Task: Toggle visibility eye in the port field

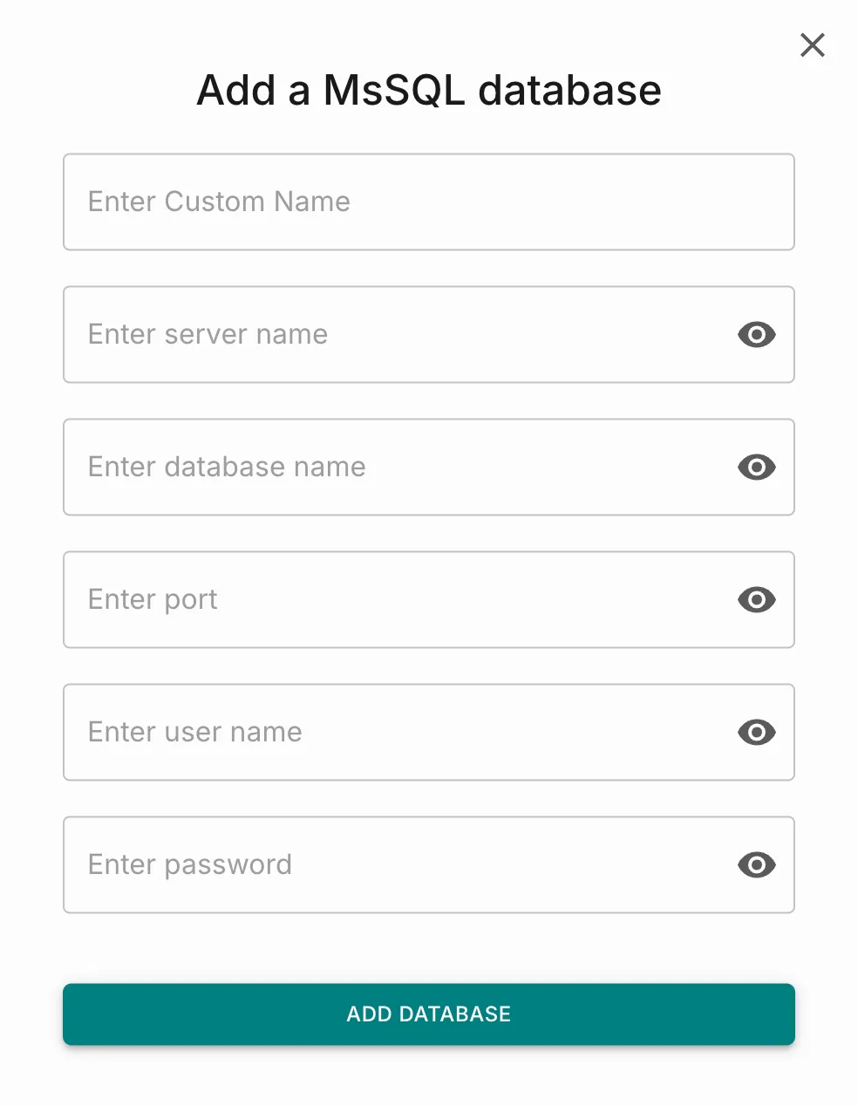Action: tap(757, 600)
